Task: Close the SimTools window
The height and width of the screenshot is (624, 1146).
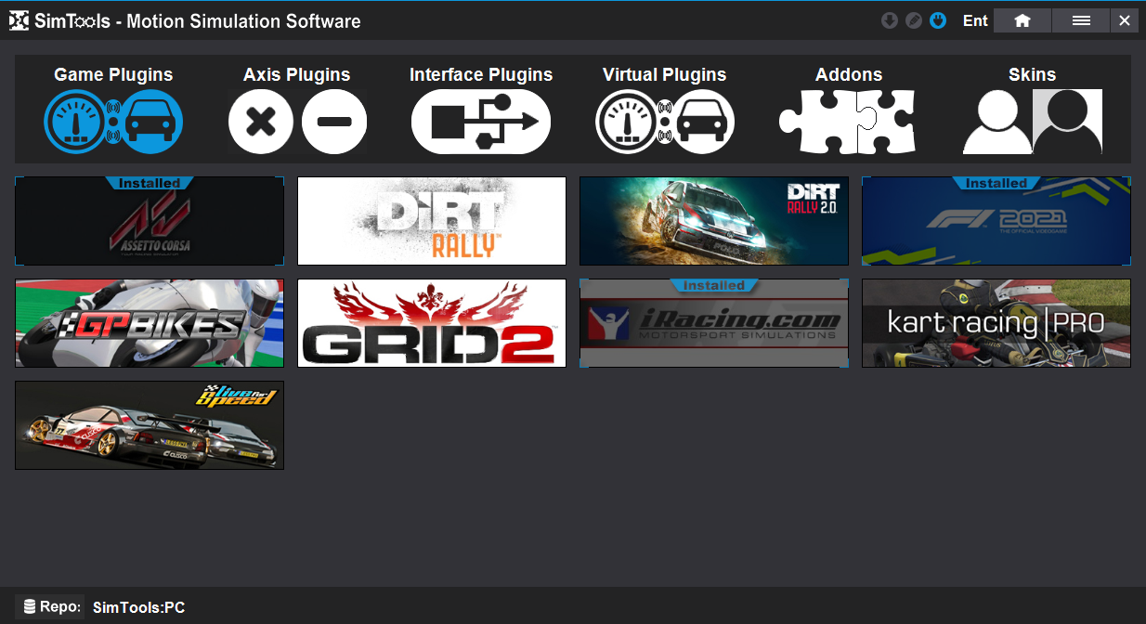Action: (1125, 20)
